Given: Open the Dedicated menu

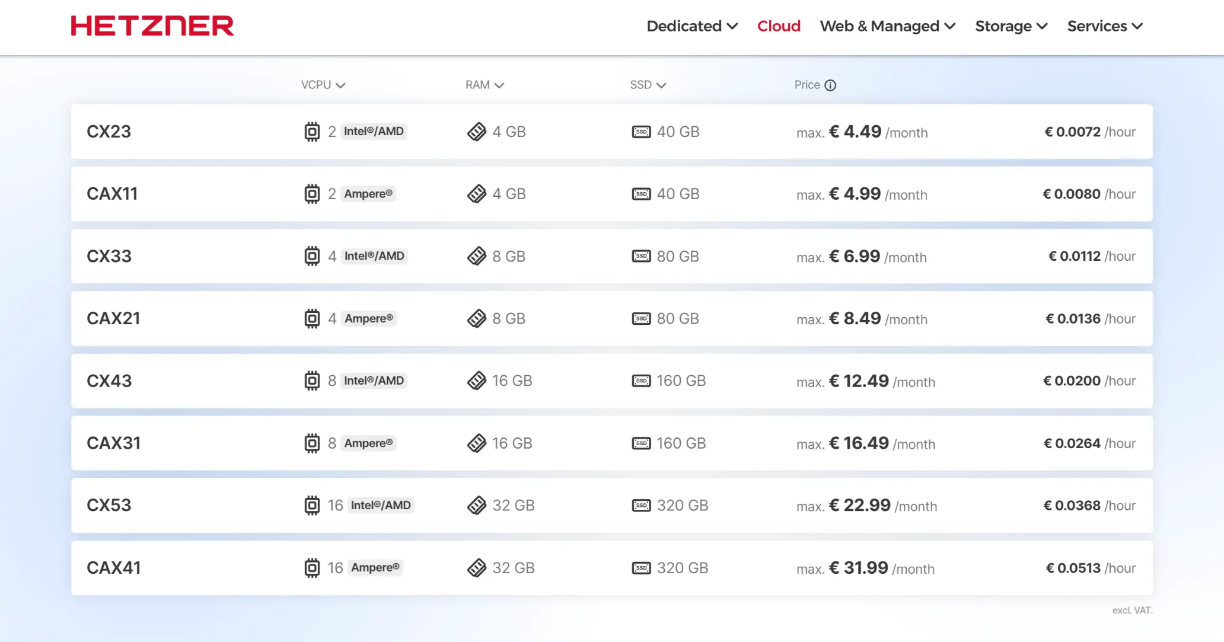Looking at the screenshot, I should pyautogui.click(x=692, y=26).
